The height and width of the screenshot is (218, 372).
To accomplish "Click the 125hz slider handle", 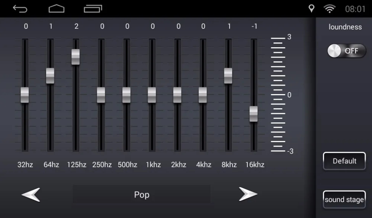I will [76, 57].
